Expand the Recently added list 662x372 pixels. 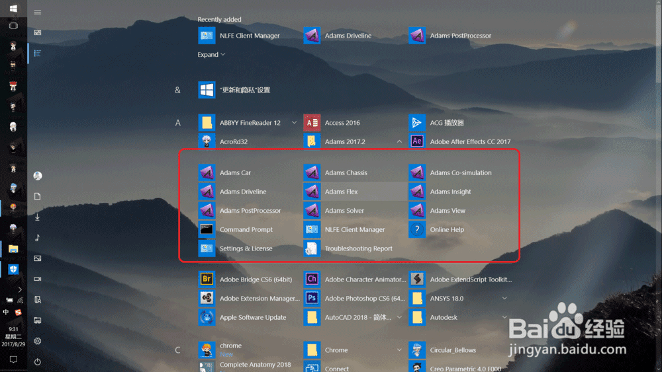[211, 54]
